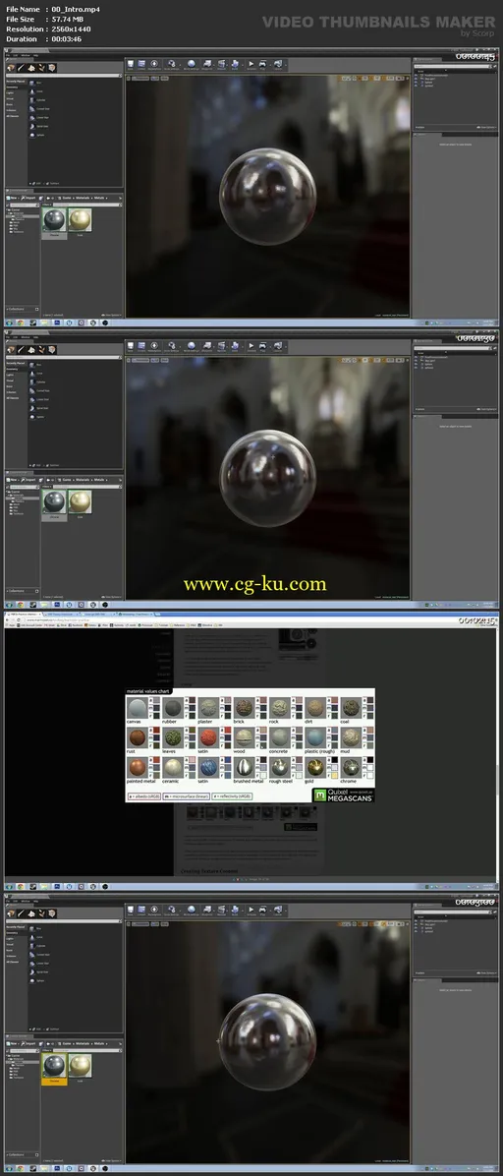Click Play toolbar icon in second video frame
Viewport: 503px width, 1176px height.
pos(261,344)
